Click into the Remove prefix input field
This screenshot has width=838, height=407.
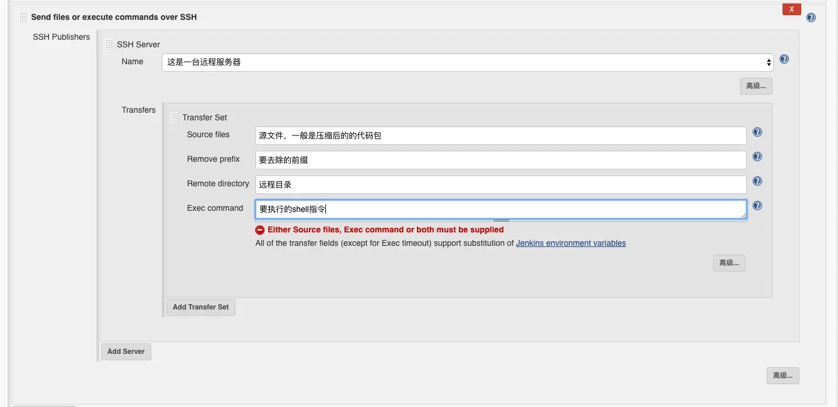tap(501, 160)
